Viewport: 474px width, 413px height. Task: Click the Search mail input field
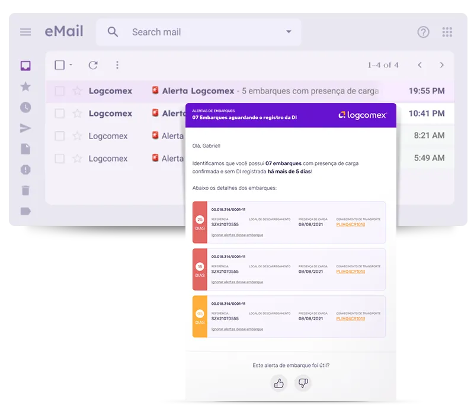click(198, 32)
